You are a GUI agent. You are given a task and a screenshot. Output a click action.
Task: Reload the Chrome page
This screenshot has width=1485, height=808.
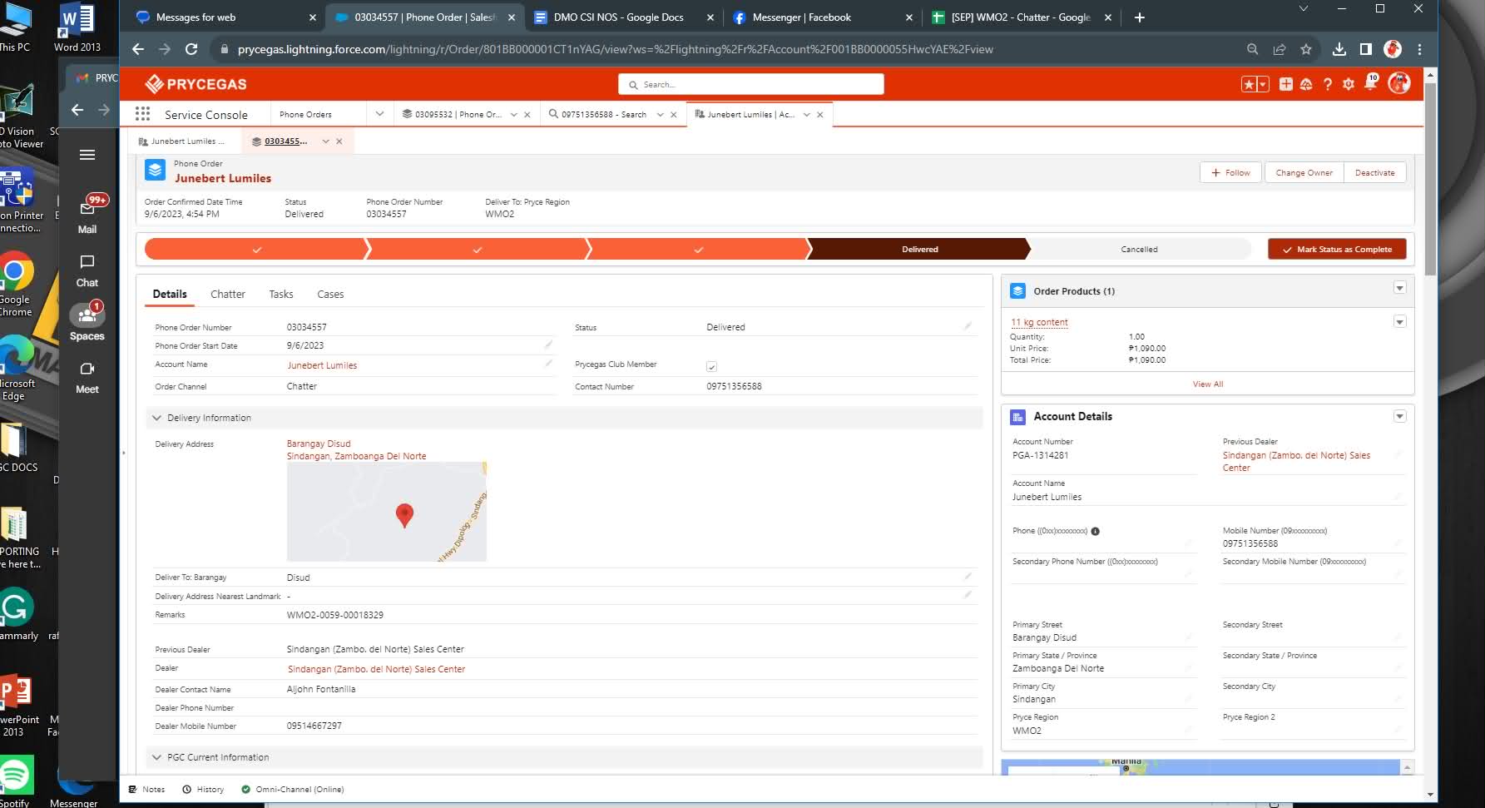191,49
